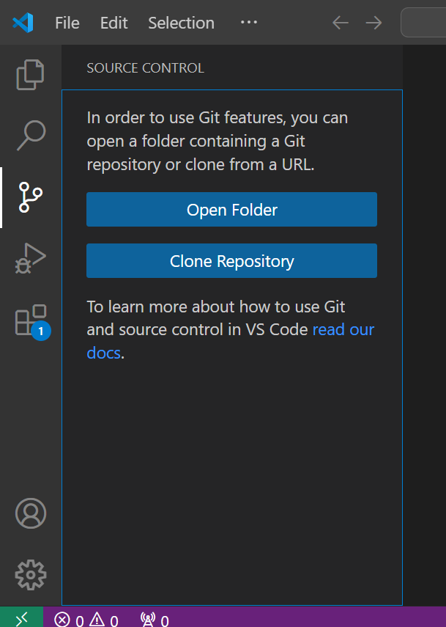The width and height of the screenshot is (446, 627).
Task: Open the Extensions view icon
Action: [x=32, y=321]
